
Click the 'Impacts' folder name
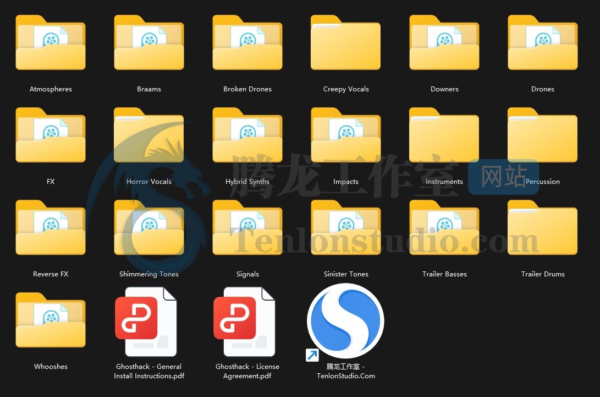pos(345,182)
